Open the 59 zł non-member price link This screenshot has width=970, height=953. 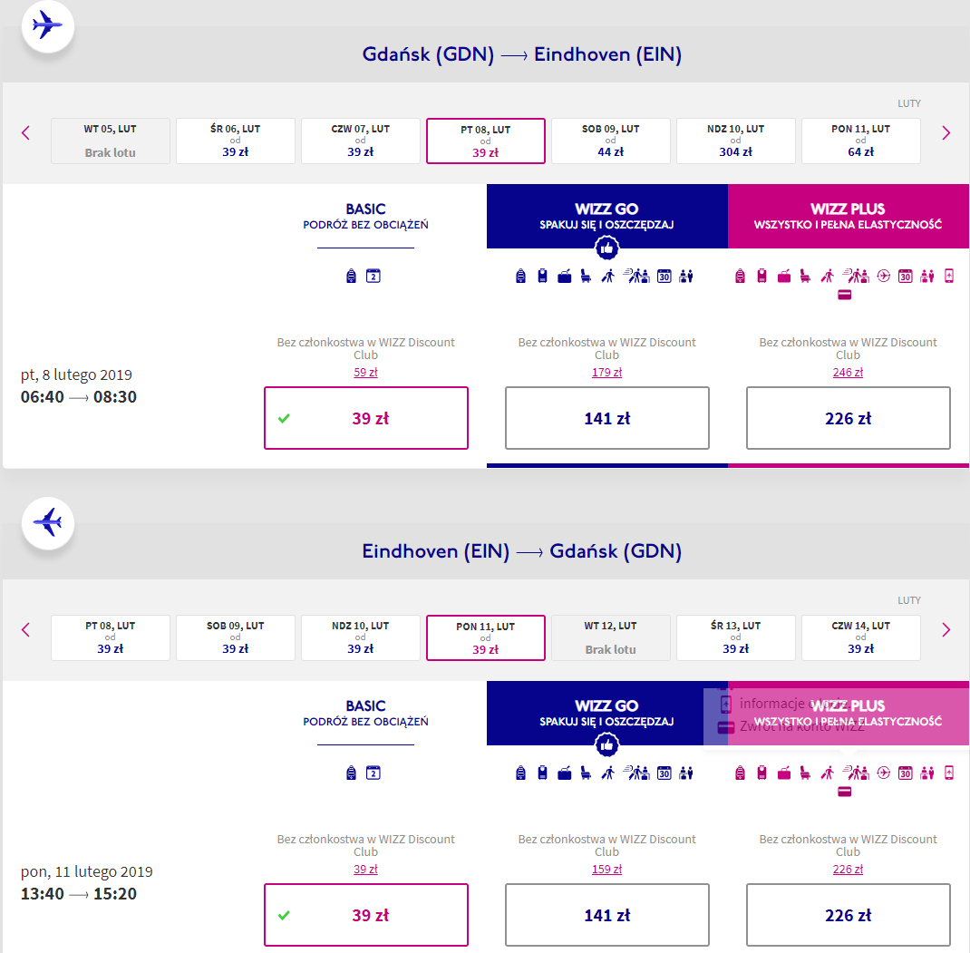365,373
